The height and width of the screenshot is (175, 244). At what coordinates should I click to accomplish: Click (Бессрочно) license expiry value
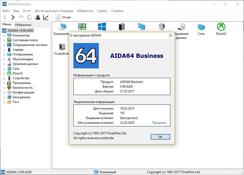pos(129,118)
